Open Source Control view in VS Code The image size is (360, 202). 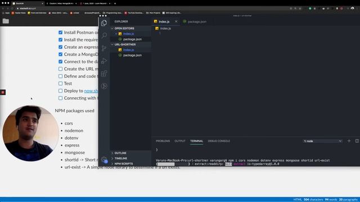click(104, 48)
